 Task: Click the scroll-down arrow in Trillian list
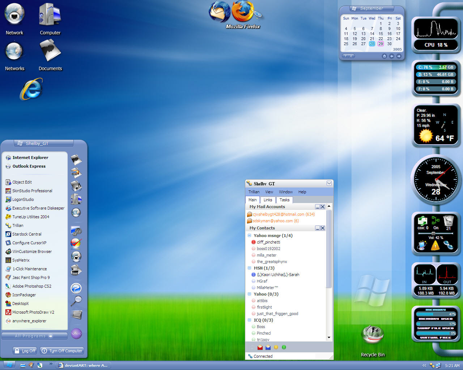click(329, 337)
